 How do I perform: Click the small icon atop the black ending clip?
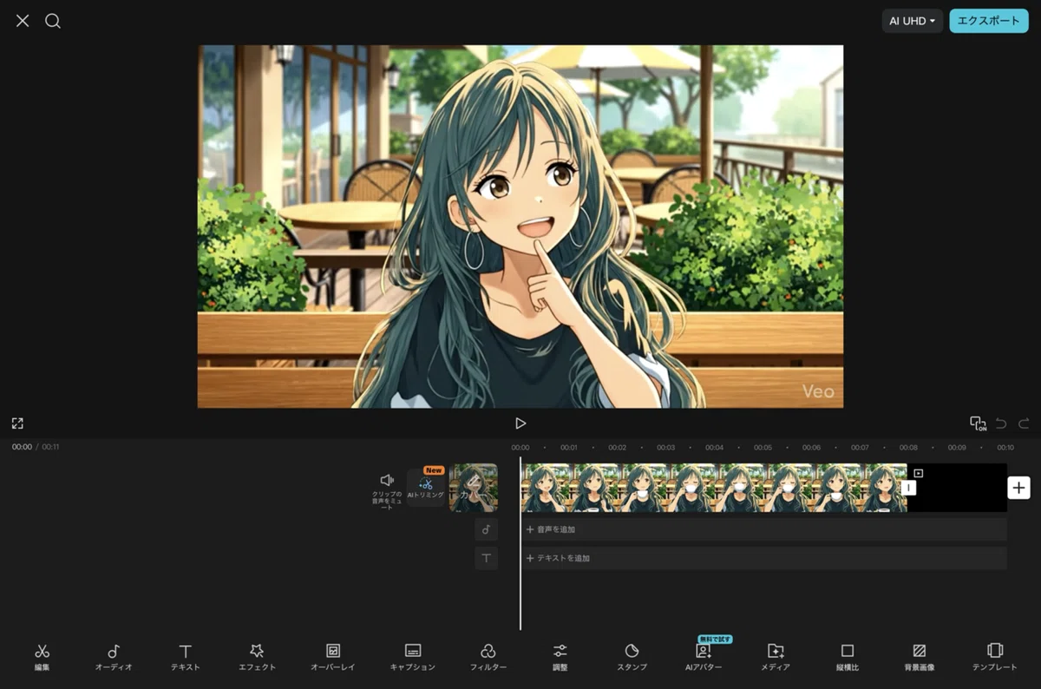click(x=919, y=473)
